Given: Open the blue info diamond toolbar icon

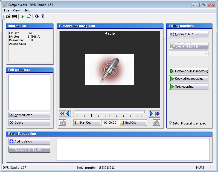Looking at the screenshot, I should tap(37, 16).
